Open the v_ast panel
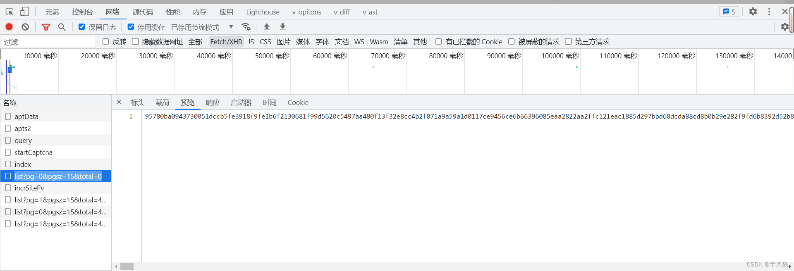Screen dimensions: 794x271 [x=370, y=12]
